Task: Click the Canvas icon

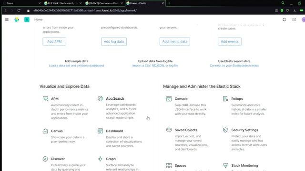Action: coord(45,131)
